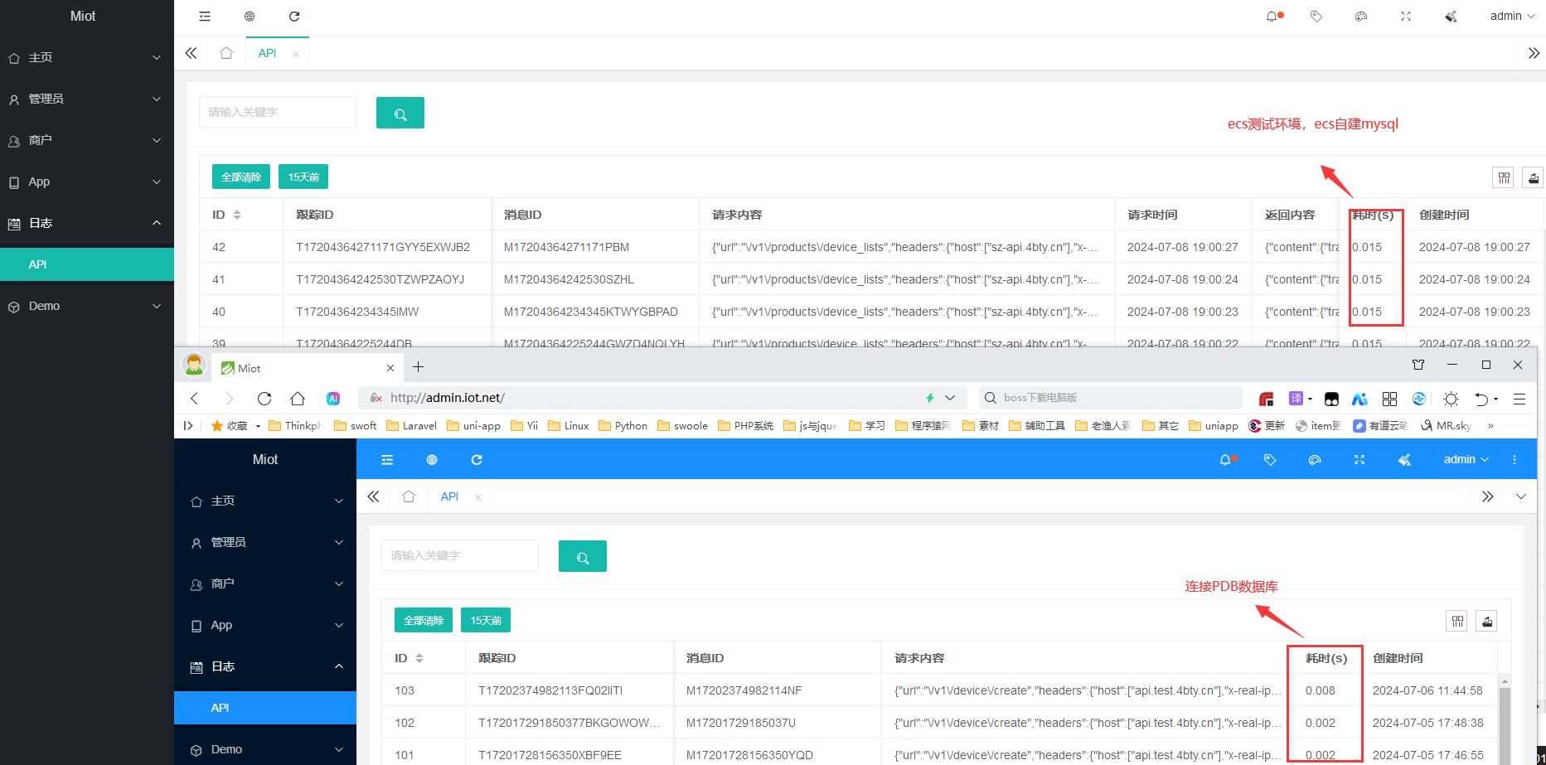
Task: Sort ID column in front table
Action: pyautogui.click(x=419, y=658)
